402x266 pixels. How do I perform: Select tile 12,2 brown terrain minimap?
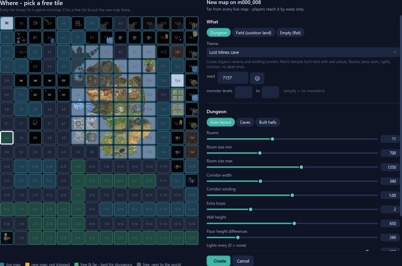point(177,52)
